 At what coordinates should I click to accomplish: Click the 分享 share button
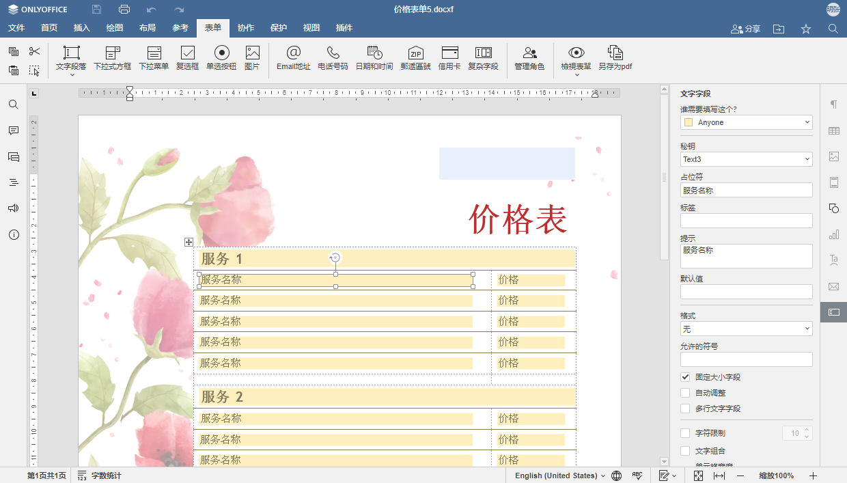[x=745, y=28]
